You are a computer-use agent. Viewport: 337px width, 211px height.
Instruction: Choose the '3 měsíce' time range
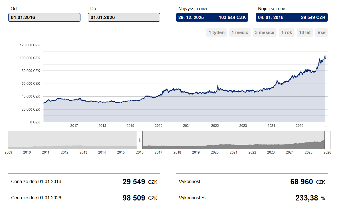265,32
